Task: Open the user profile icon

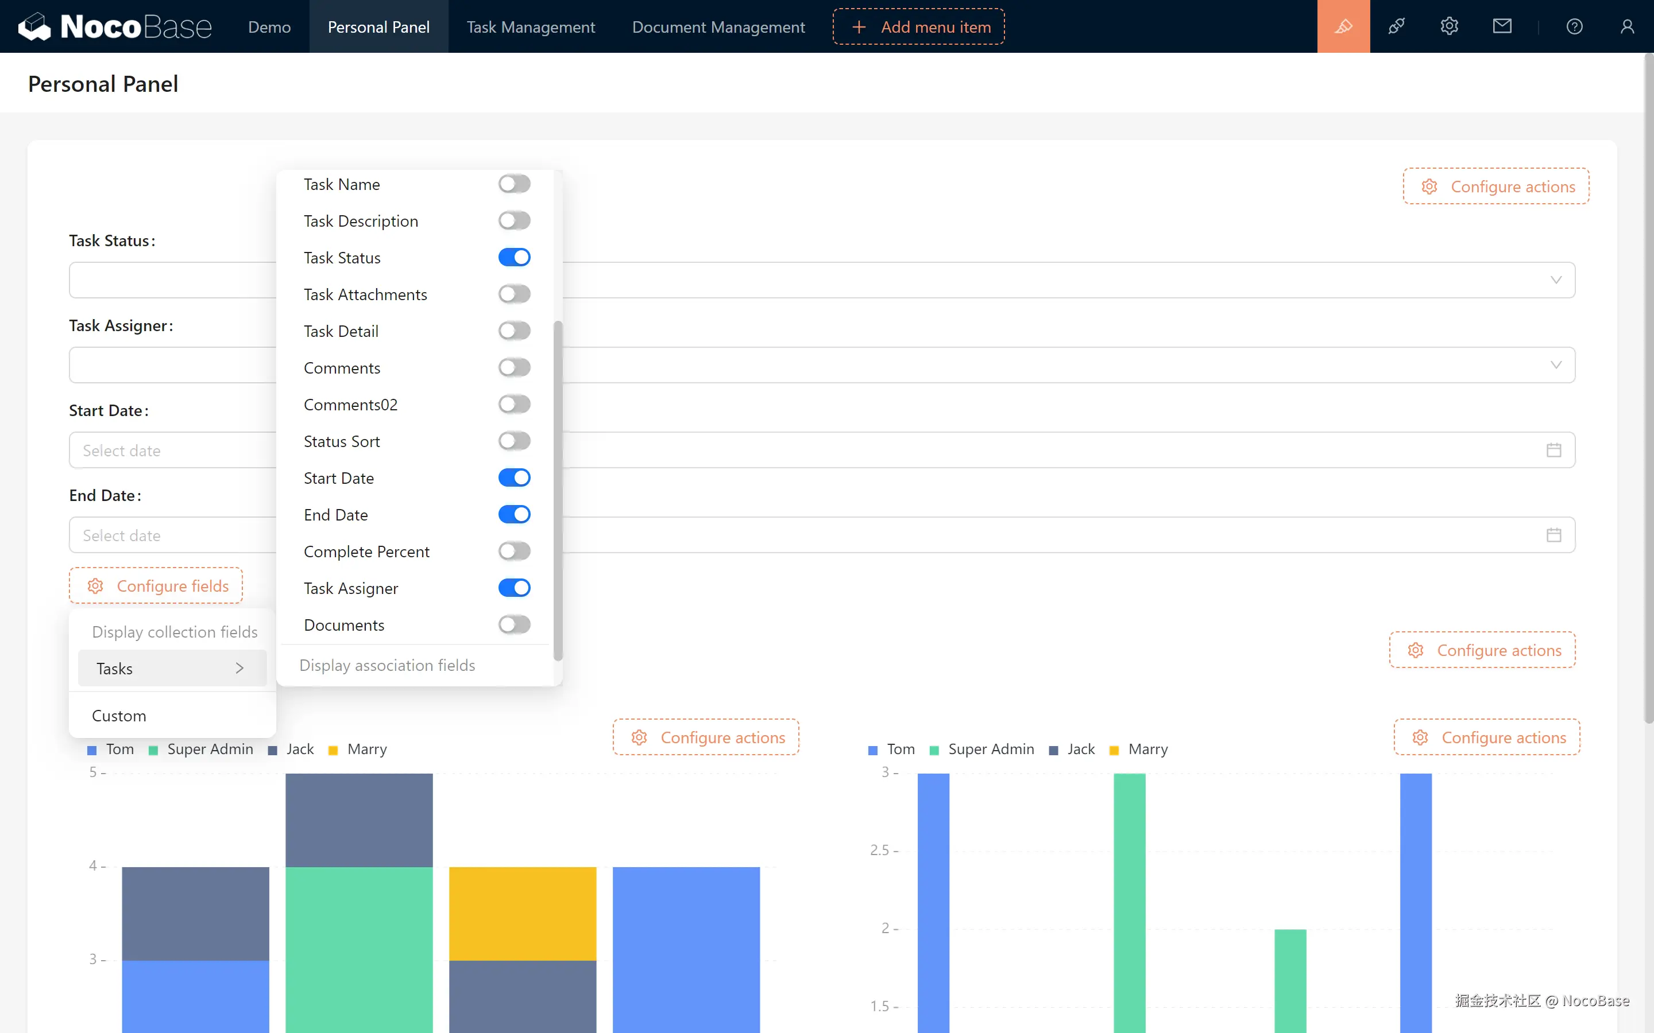Action: click(1626, 26)
